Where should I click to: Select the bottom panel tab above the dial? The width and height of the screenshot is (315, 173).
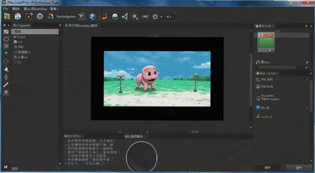135,136
